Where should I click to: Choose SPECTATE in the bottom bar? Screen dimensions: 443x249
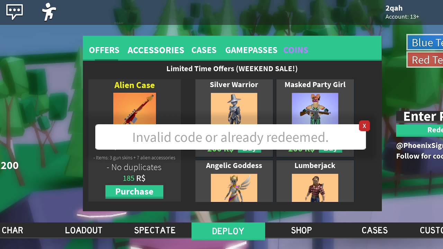coord(155,230)
